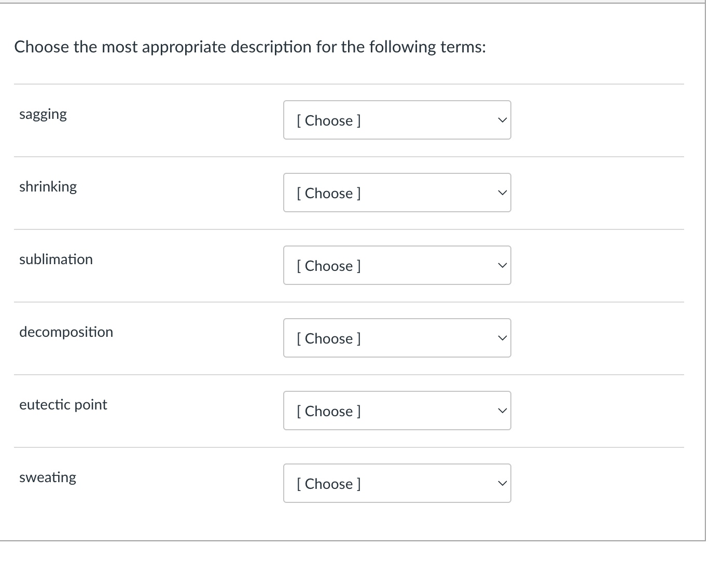Screen dimensions: 709x574
Task: Click the chevron arrow on the sweating dropdown
Action: [x=501, y=483]
